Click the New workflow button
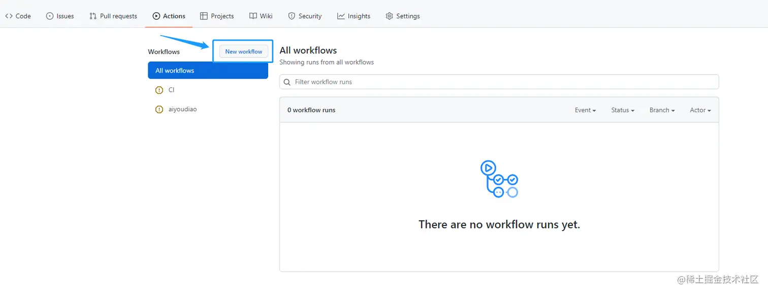Image resolution: width=768 pixels, height=294 pixels. coord(244,51)
